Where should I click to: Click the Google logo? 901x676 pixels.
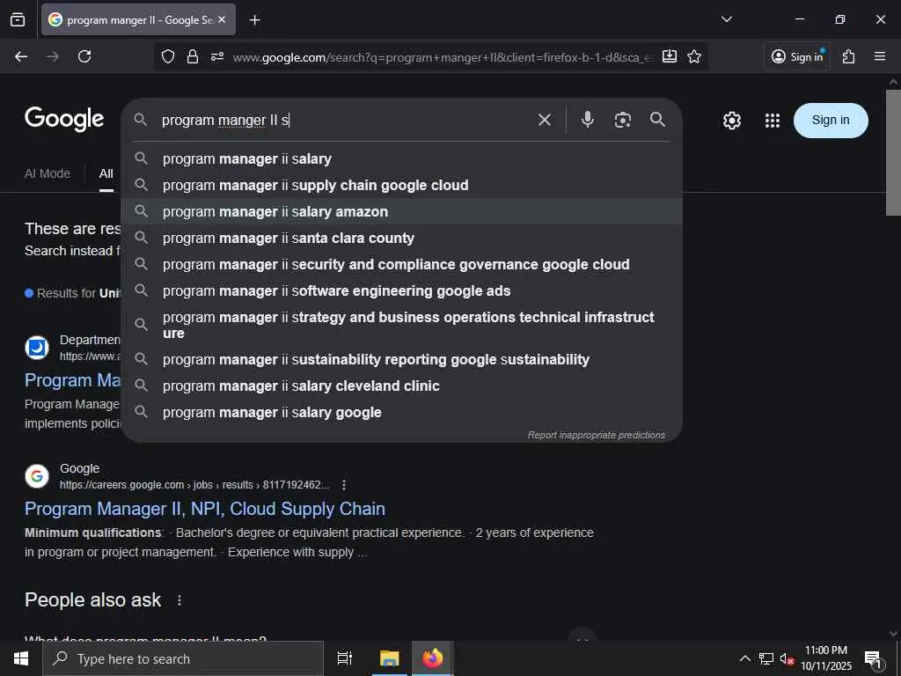[64, 119]
